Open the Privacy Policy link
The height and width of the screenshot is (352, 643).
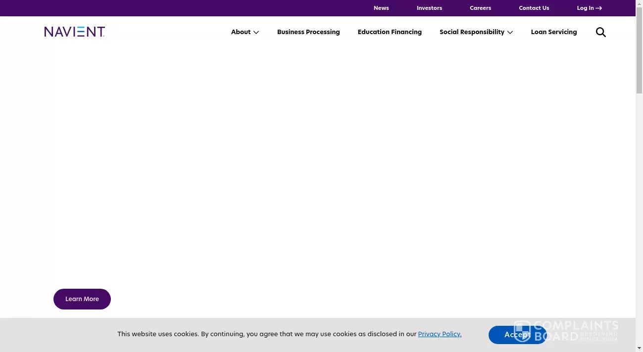tap(439, 334)
